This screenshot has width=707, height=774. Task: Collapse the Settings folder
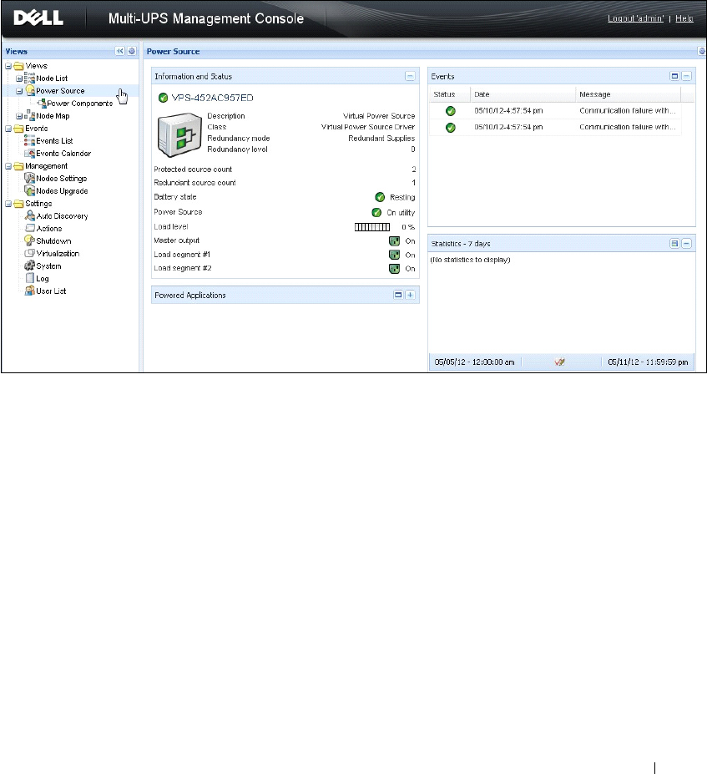(x=8, y=204)
